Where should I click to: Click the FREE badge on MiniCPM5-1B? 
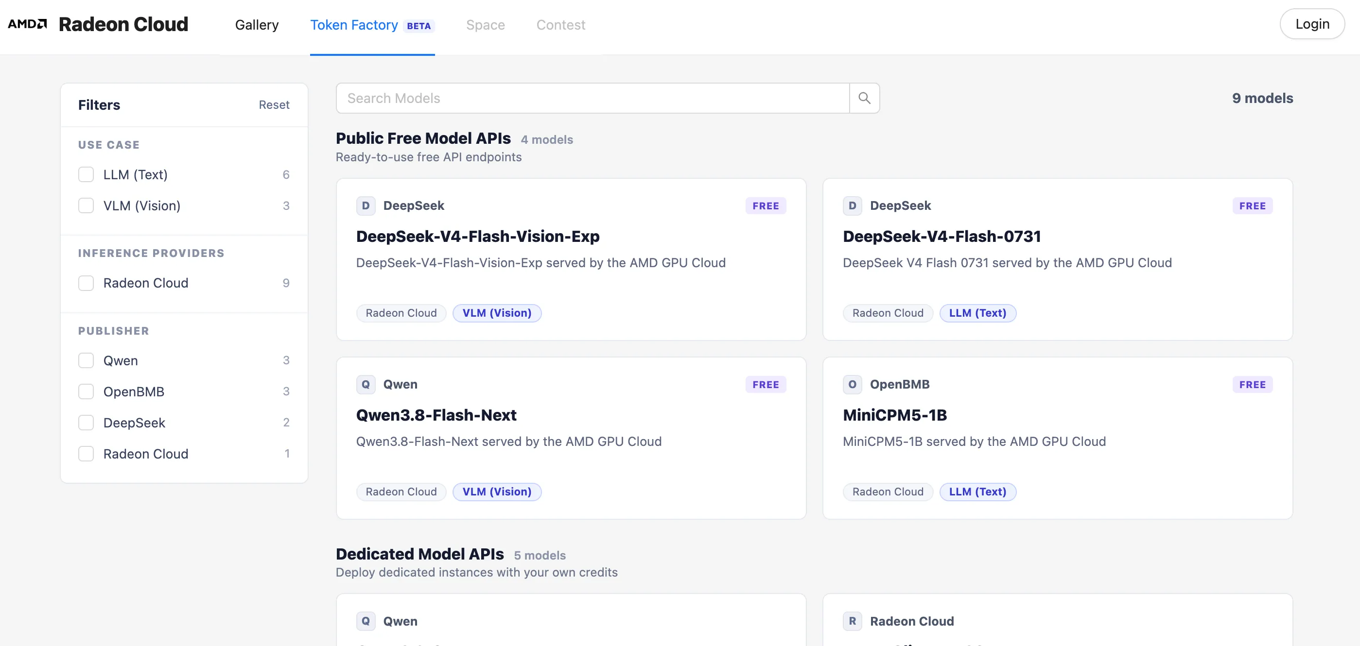1252,385
